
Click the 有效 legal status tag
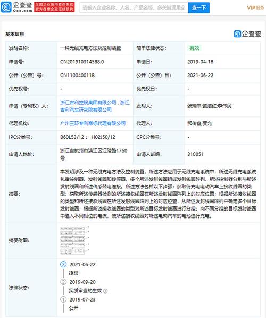pyautogui.click(x=194, y=48)
